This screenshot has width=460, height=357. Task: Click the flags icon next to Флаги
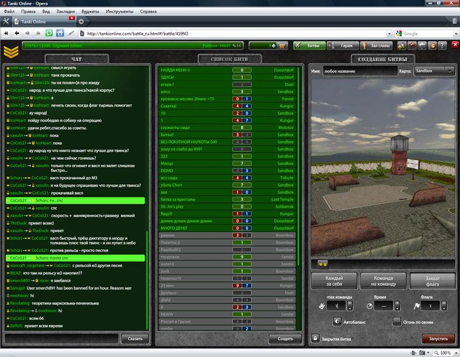417,306
